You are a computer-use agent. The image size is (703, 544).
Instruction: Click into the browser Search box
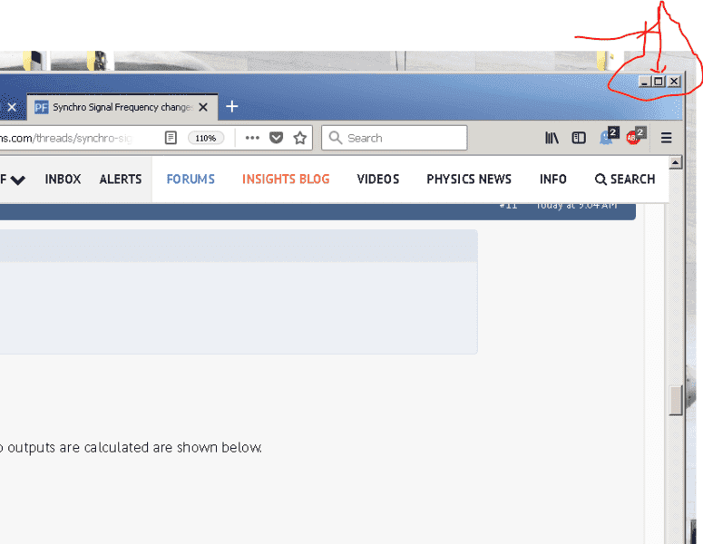[394, 138]
